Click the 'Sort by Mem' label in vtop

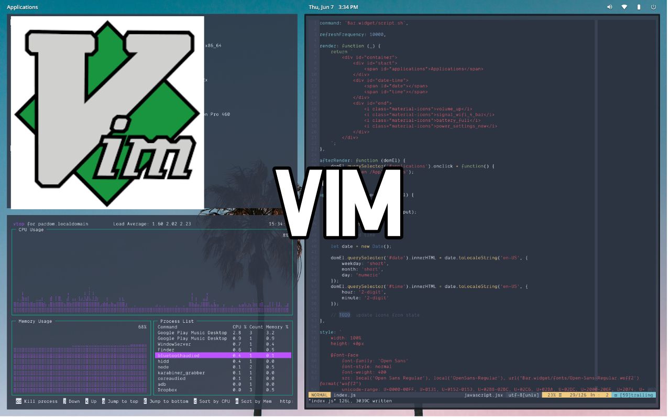point(257,401)
